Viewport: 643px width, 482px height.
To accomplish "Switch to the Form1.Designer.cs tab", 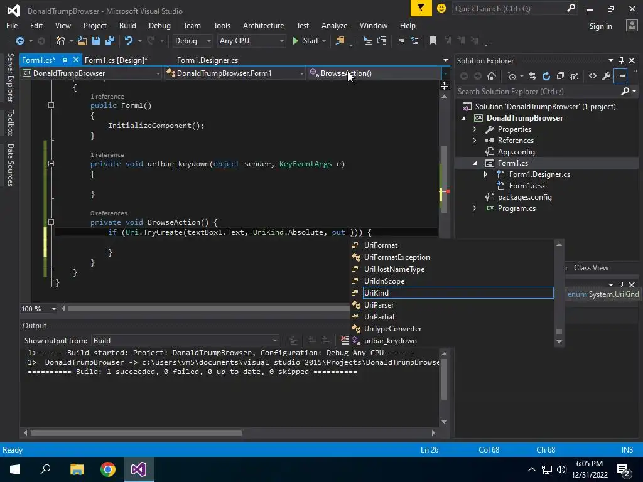I will 207,60.
